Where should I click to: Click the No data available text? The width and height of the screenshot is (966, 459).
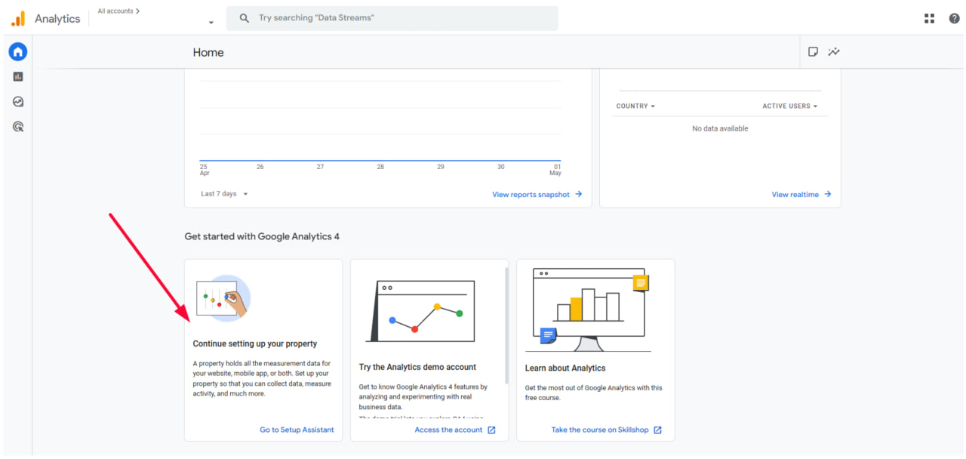(720, 129)
